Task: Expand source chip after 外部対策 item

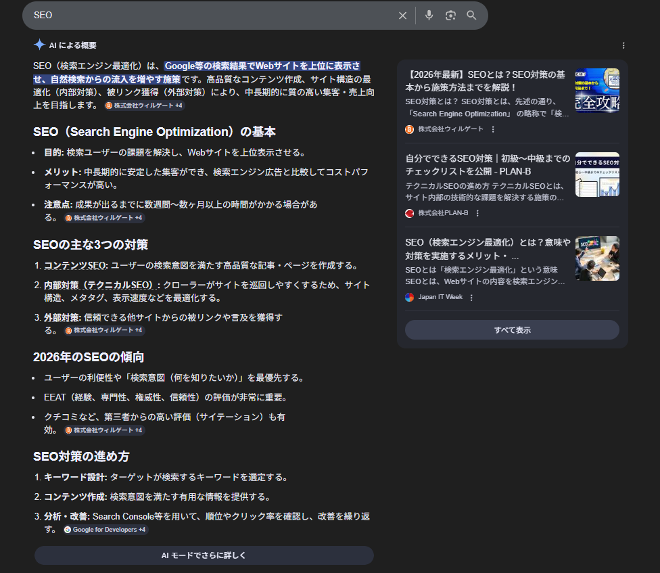Action: (x=104, y=330)
